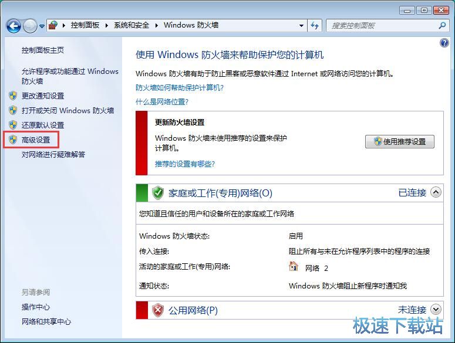The width and height of the screenshot is (455, 343).
Task: Open 更改通知设置 link
Action: click(43, 96)
